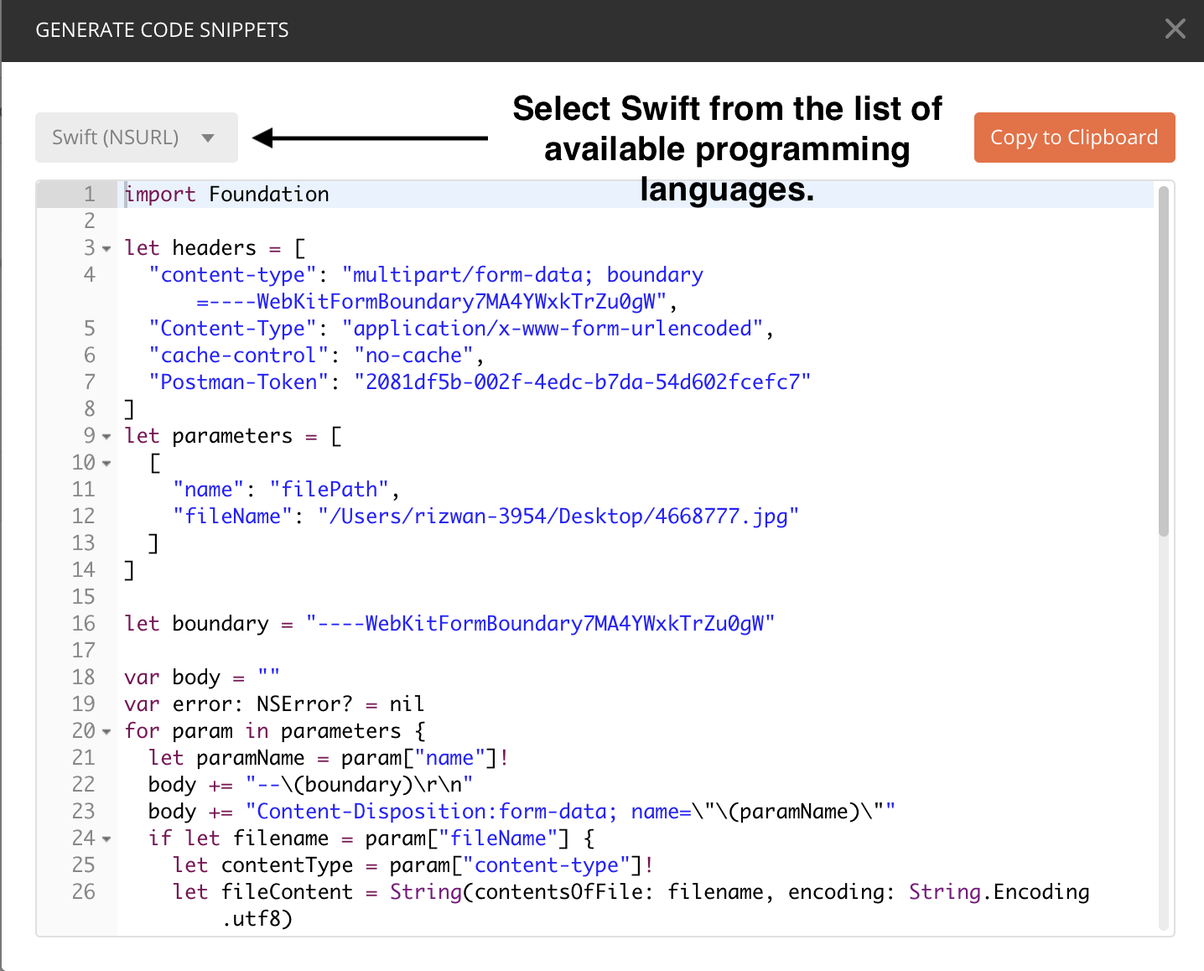Click the 'let parameters = [' line
The image size is (1204, 971).
233,436
